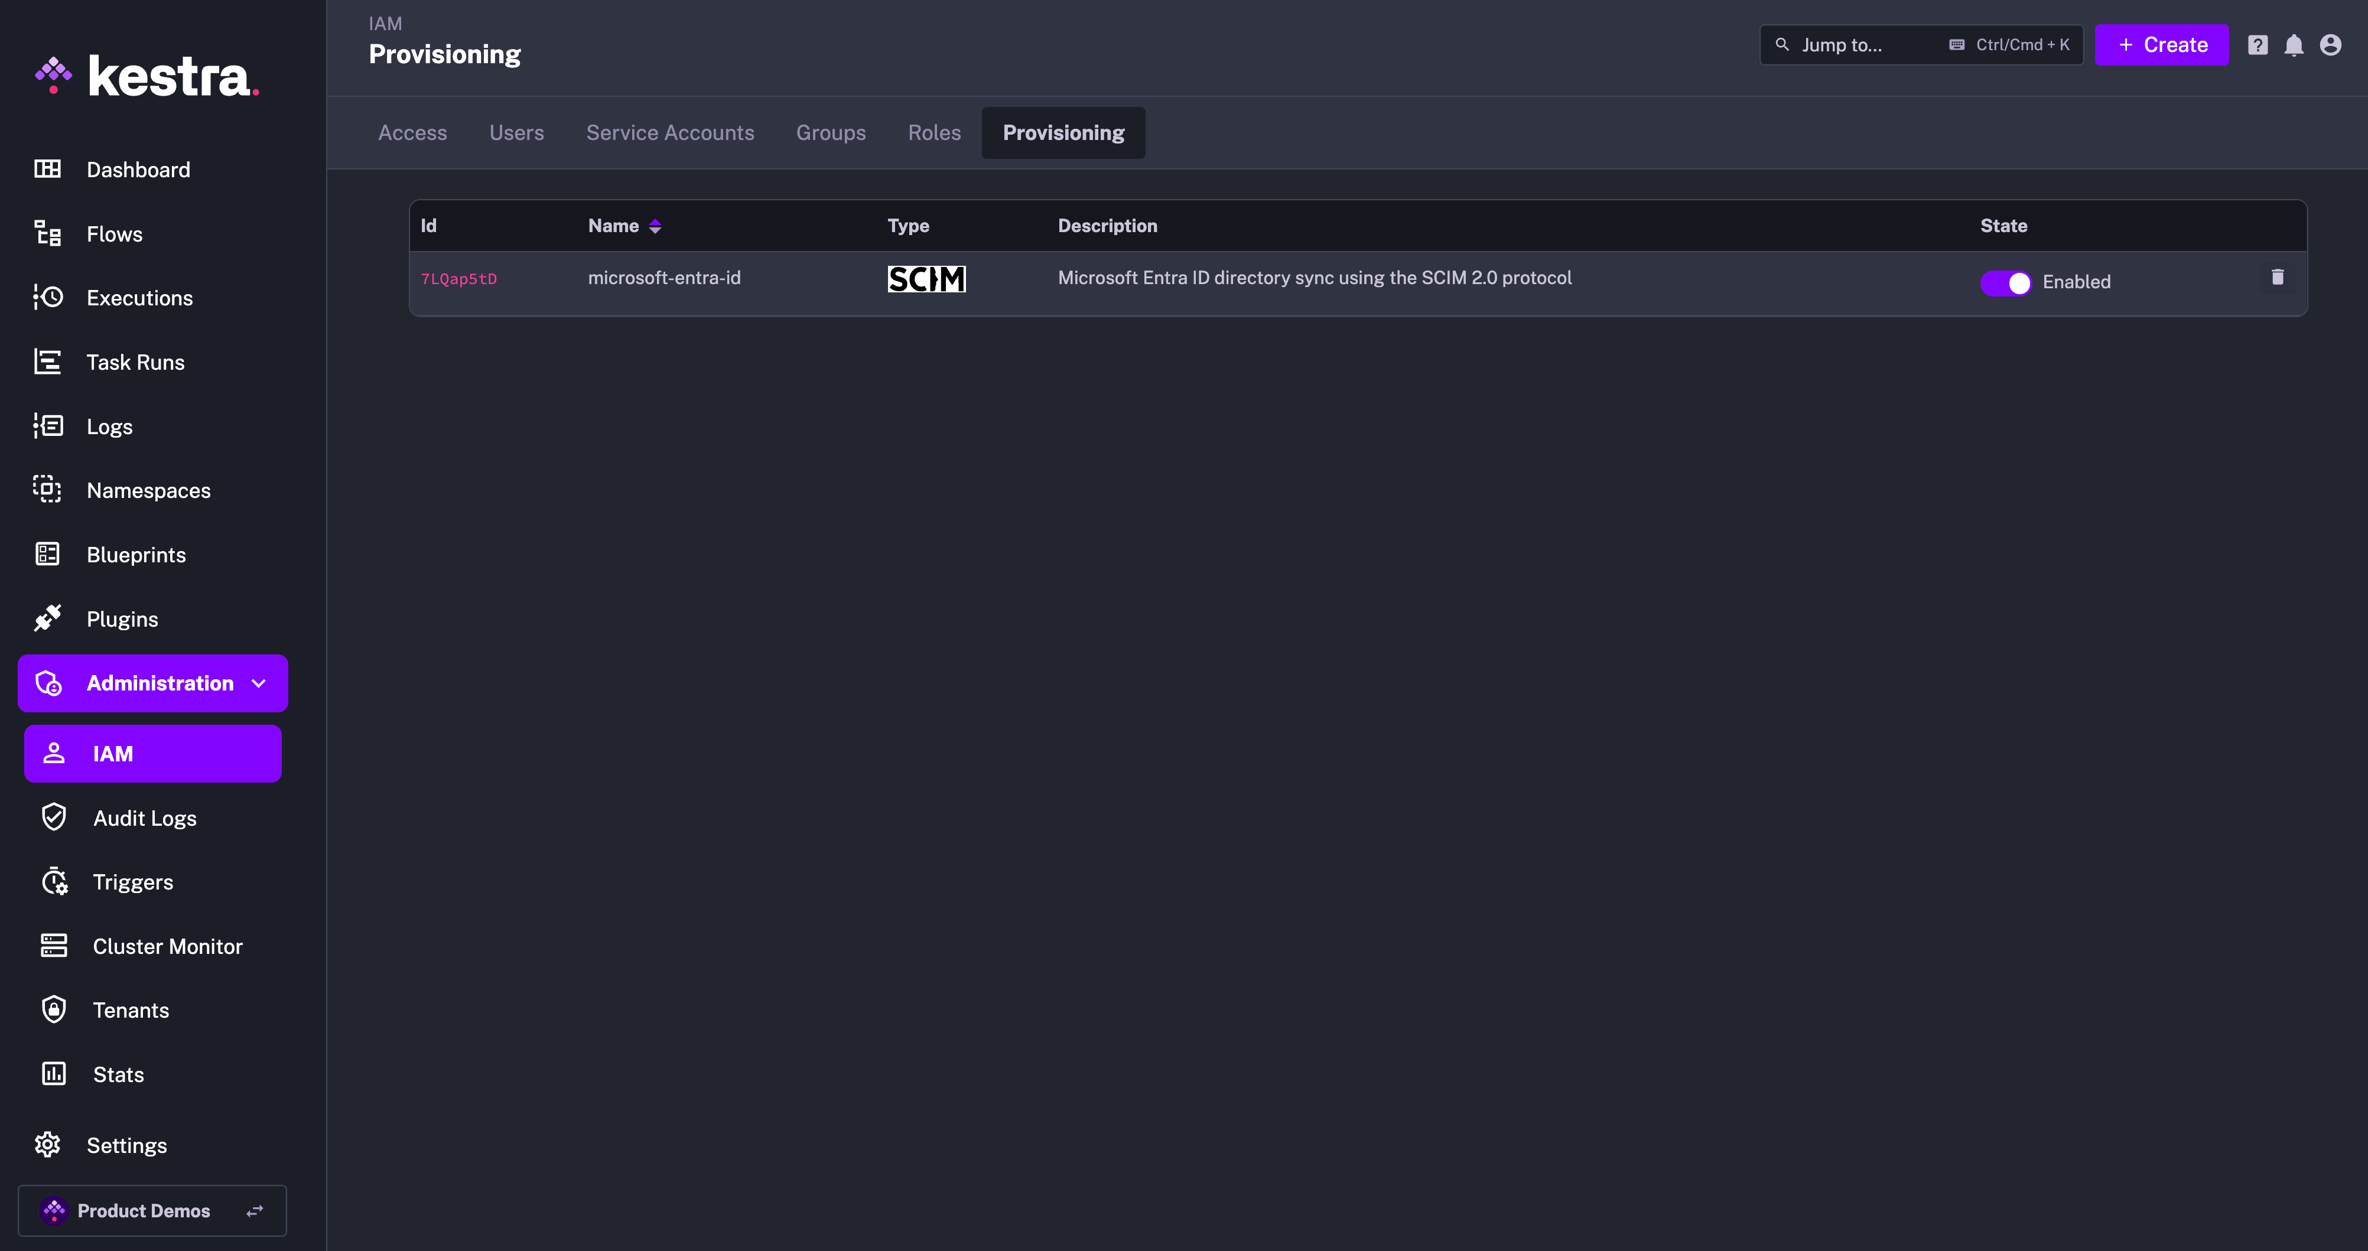Toggle the Enabled state switch

(2006, 282)
